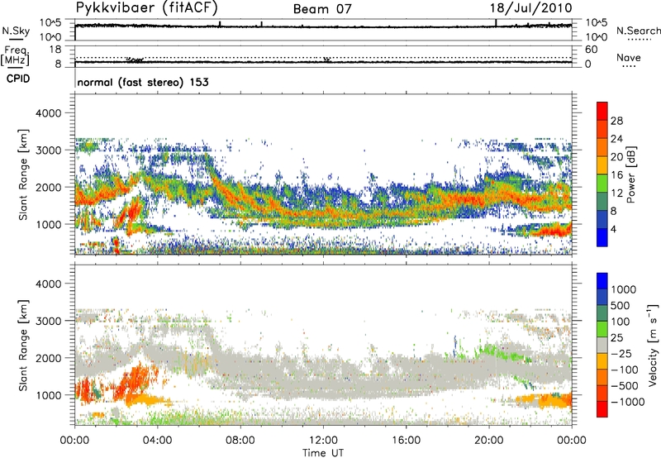Click the Pykkvibaer (fitACF) title text

[147, 7]
